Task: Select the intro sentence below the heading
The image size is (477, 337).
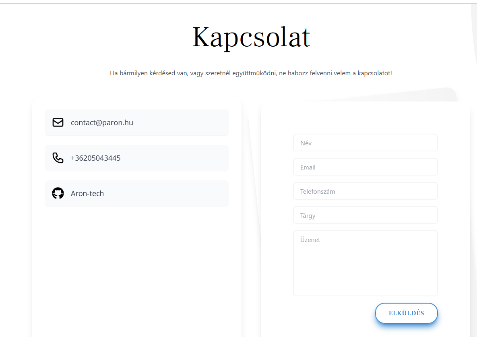Action: [x=251, y=73]
